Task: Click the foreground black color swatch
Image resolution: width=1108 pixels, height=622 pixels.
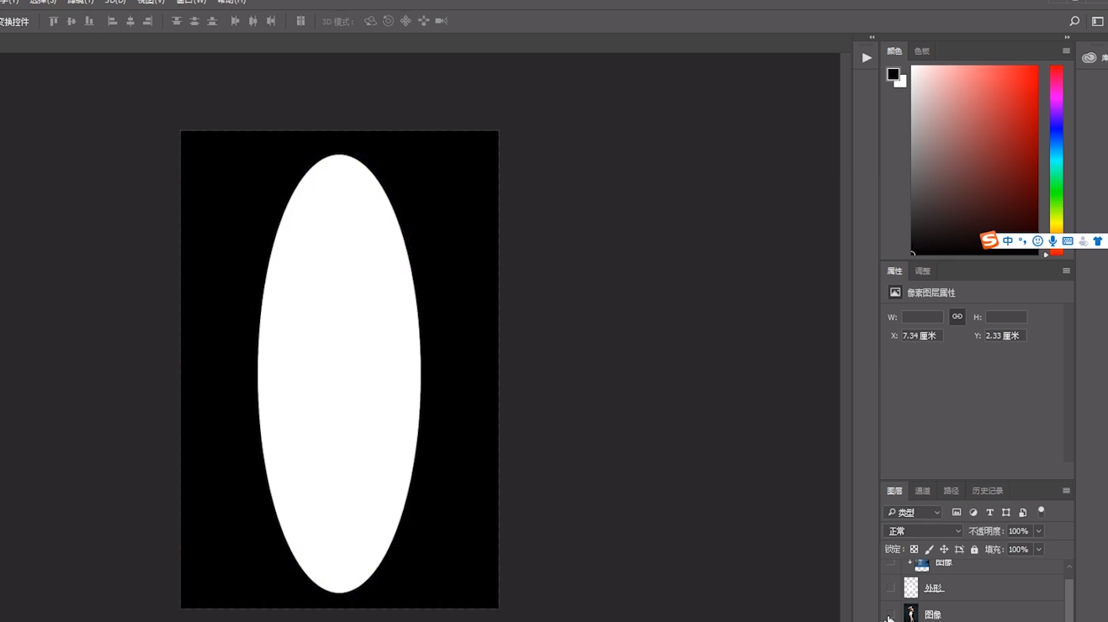Action: coord(893,74)
